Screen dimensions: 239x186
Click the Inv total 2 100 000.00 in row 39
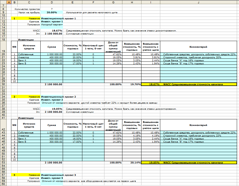[x=51, y=112]
